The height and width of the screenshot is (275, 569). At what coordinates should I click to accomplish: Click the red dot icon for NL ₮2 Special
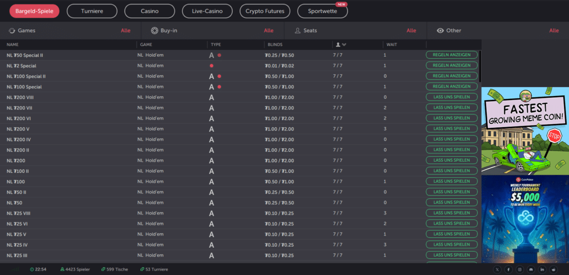coord(212,66)
